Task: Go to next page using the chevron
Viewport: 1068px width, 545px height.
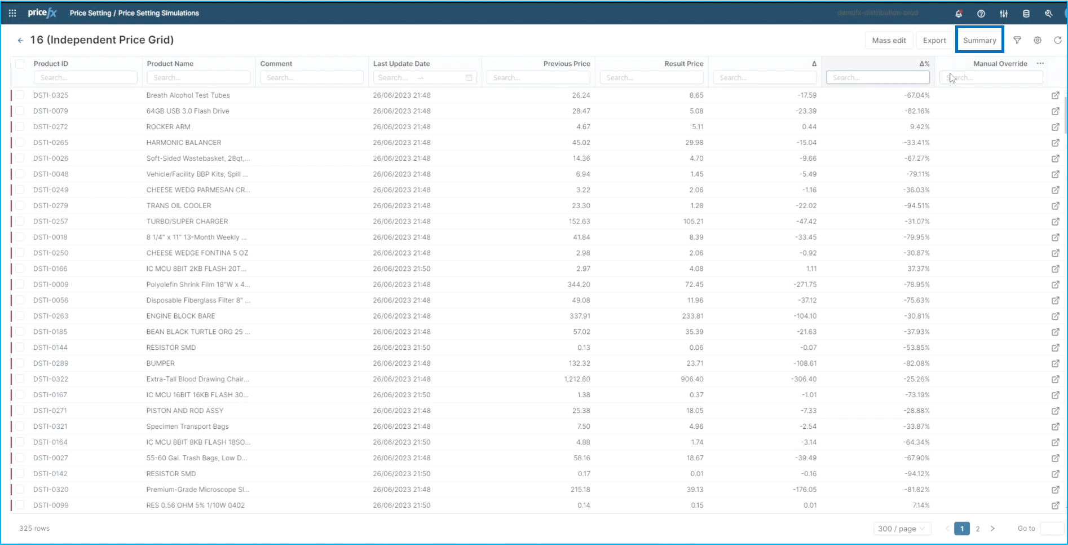Action: click(x=993, y=529)
